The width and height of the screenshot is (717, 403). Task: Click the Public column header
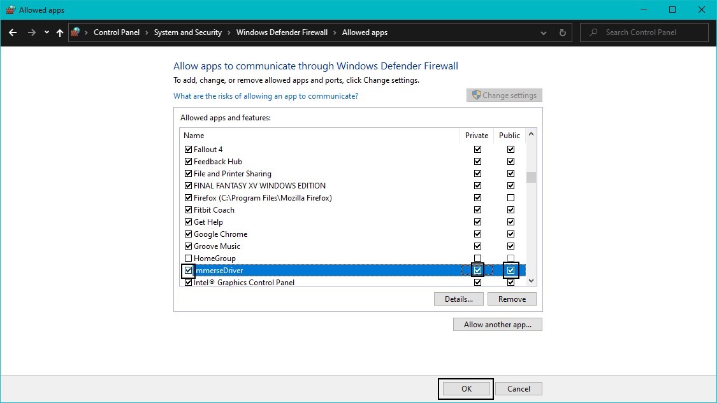click(509, 135)
